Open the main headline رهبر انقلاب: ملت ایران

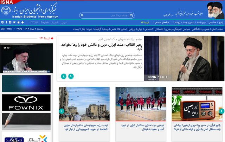102,47
